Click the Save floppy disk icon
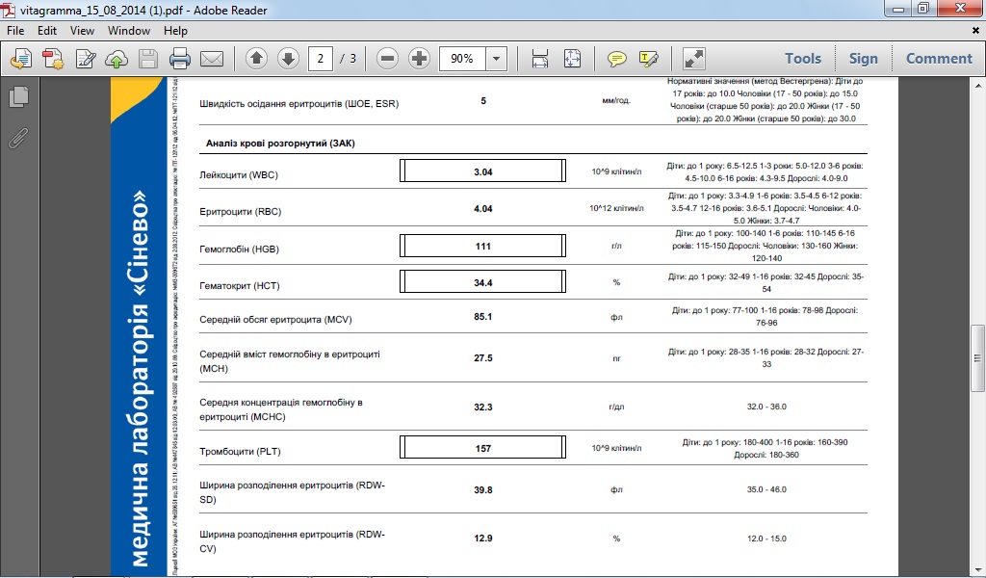 [148, 59]
